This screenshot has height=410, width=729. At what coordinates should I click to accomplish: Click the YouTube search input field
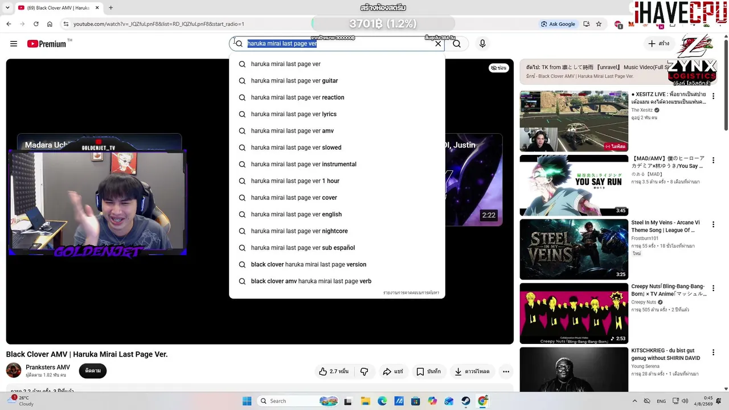pyautogui.click(x=337, y=44)
